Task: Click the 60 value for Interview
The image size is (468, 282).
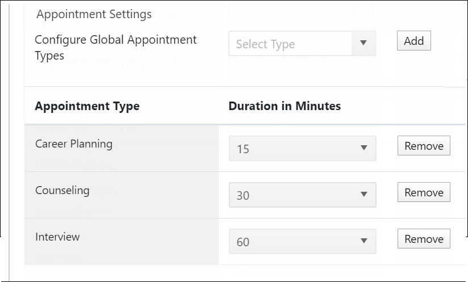Action: tap(243, 242)
